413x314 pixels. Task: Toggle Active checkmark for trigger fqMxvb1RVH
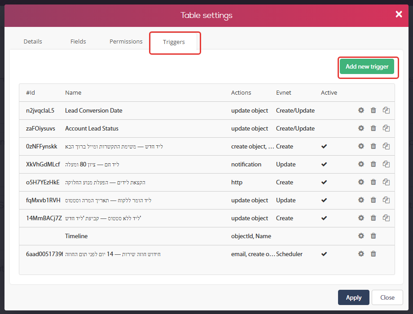[x=324, y=200]
